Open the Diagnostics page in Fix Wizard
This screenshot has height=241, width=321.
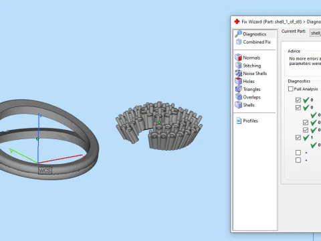pos(255,34)
